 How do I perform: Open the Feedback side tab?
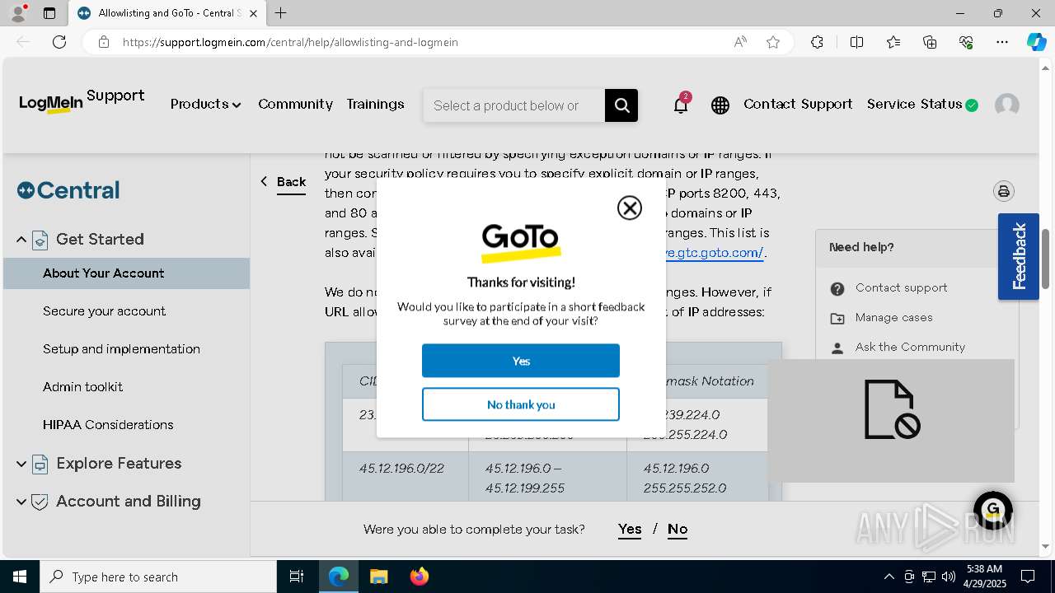1019,256
